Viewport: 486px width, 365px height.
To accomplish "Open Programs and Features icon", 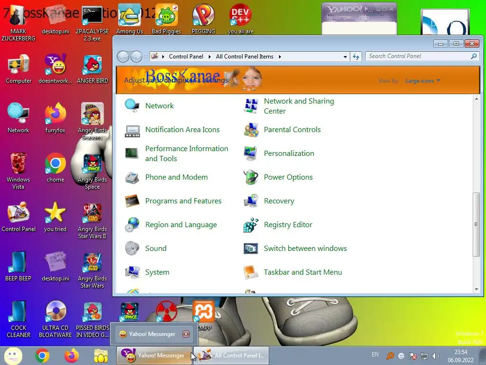I will pos(132,201).
